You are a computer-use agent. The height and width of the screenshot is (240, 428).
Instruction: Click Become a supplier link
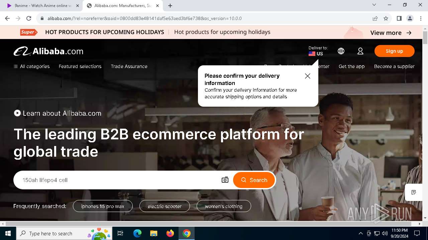(x=394, y=66)
